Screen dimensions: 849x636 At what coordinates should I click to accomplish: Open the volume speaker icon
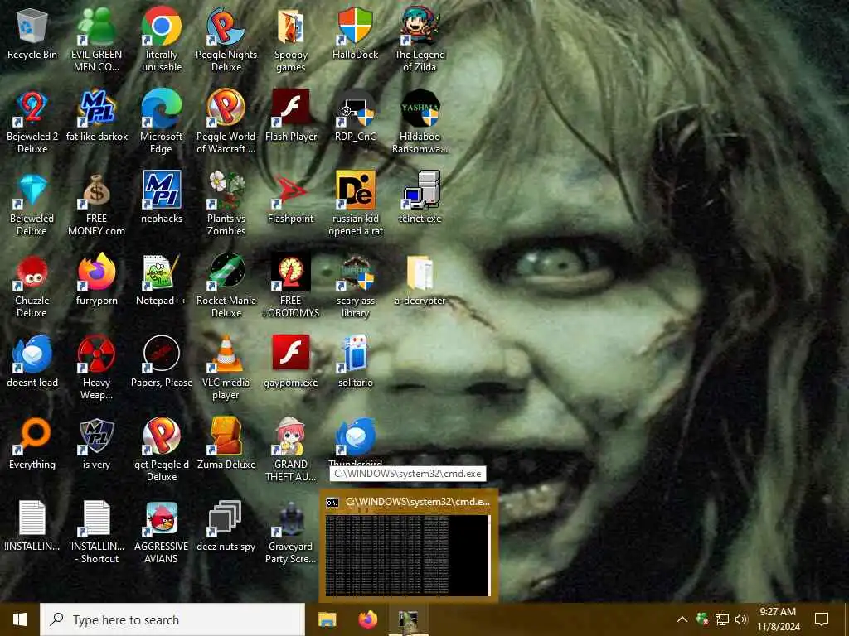(x=741, y=619)
